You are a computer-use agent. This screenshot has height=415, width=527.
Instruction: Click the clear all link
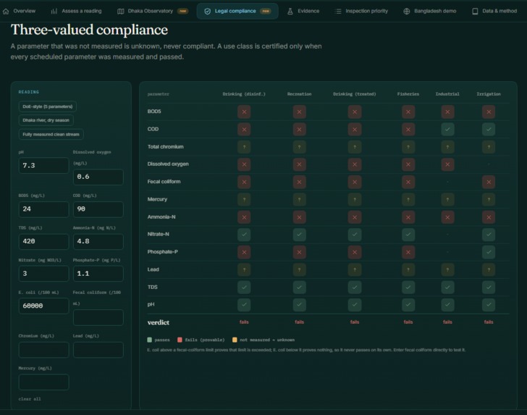point(30,399)
